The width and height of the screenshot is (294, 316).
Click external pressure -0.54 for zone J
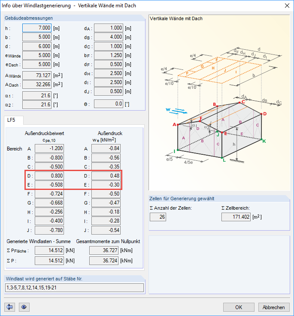(106, 230)
